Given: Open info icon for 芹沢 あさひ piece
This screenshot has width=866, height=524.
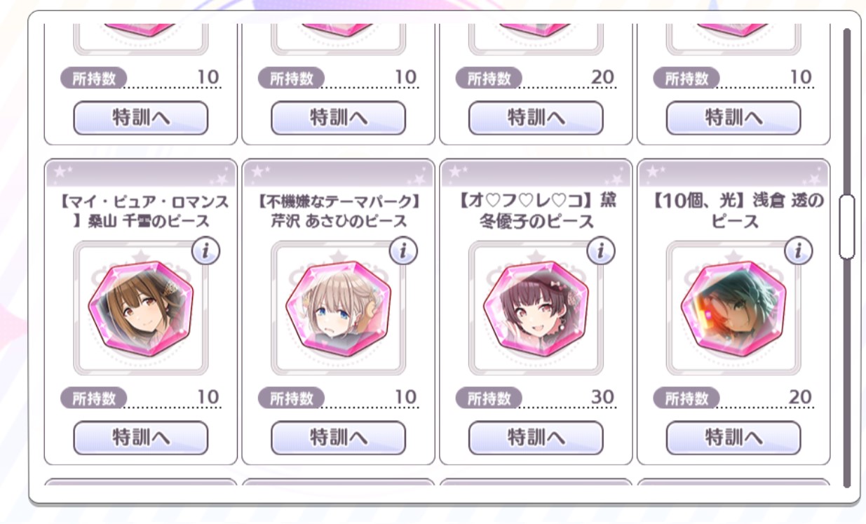Looking at the screenshot, I should tap(403, 251).
